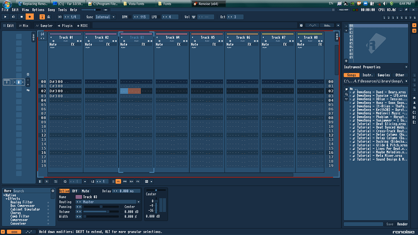Toggle the orange pattern follow button
Image resolution: width=418 pixels, height=235 pixels.
coord(42,17)
